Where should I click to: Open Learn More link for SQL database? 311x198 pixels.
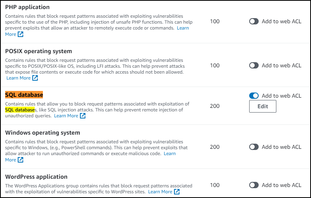66,116
